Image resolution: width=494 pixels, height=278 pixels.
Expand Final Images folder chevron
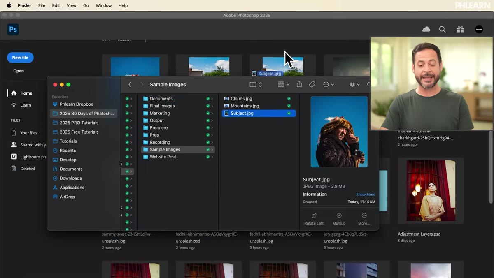coord(212,106)
